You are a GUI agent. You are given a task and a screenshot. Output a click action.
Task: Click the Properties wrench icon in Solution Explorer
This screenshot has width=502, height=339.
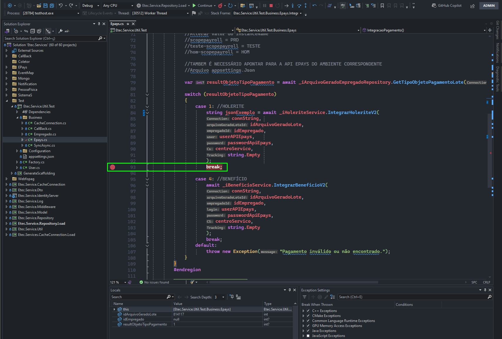[60, 31]
